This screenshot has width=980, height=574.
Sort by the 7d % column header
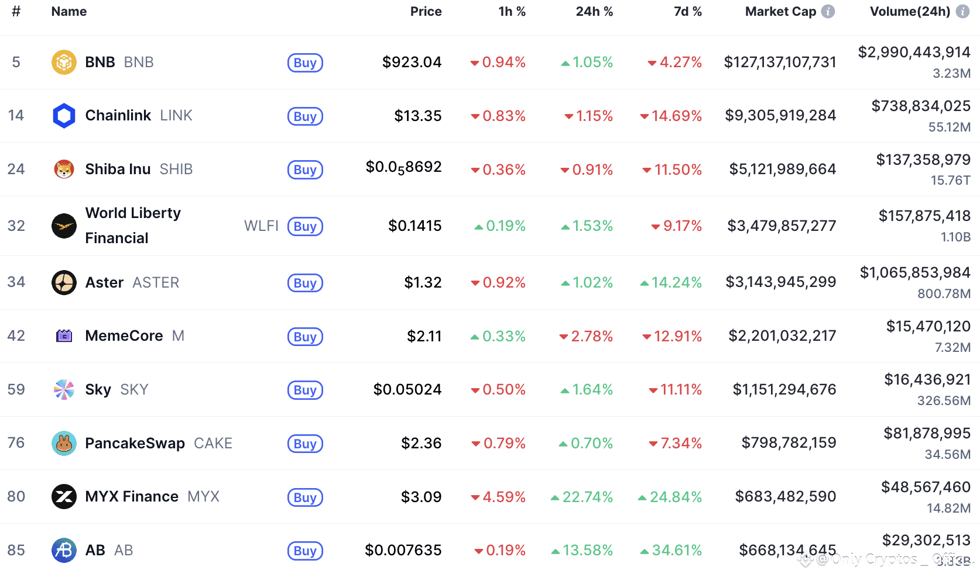click(687, 12)
